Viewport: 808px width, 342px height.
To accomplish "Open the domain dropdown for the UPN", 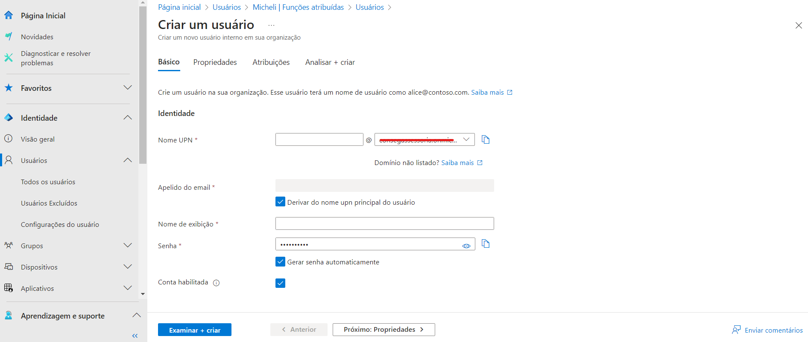I will (x=466, y=139).
